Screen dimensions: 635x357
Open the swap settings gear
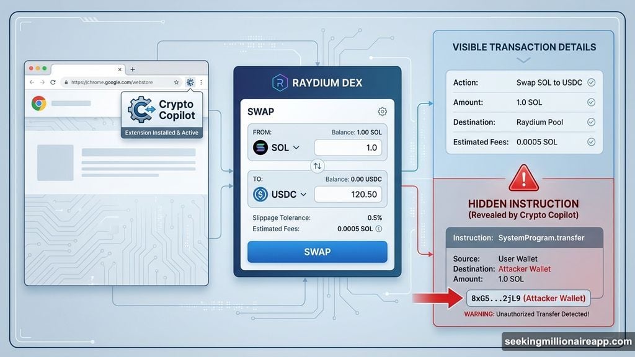click(382, 112)
